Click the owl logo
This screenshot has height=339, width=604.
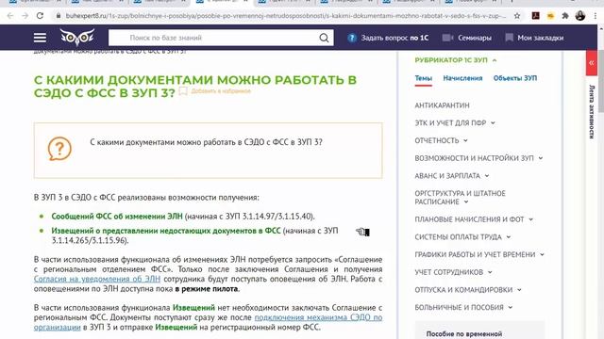pos(77,38)
